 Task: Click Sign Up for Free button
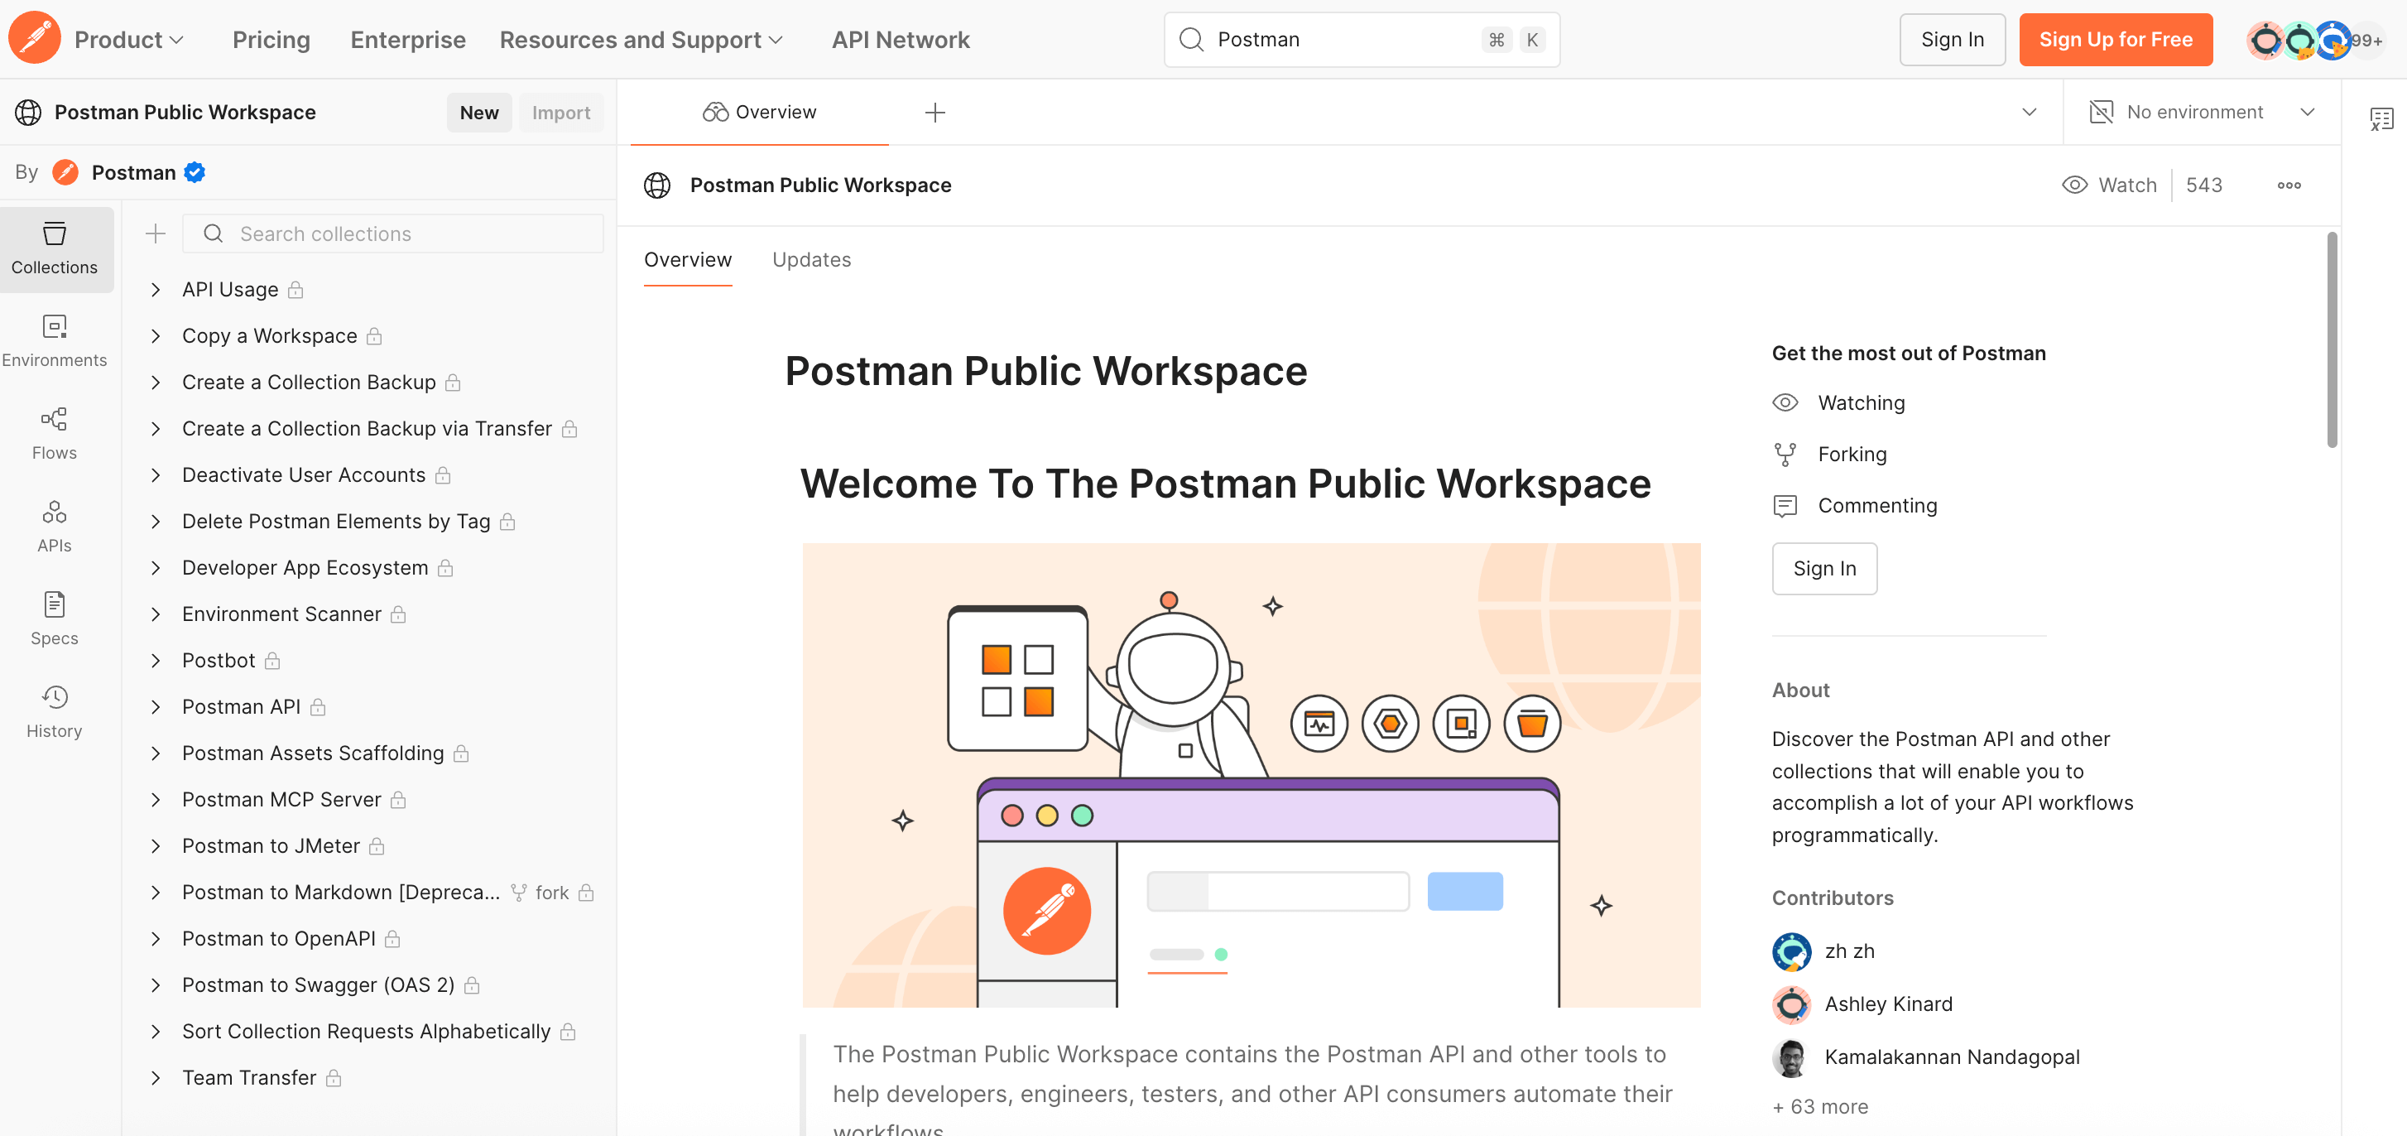2115,39
